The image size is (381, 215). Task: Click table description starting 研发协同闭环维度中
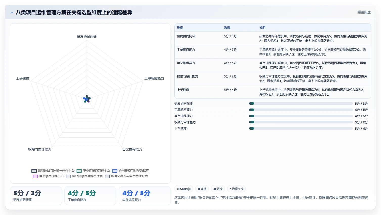[x=313, y=39]
